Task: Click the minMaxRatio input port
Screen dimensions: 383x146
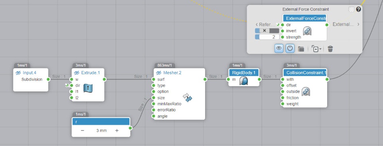Action: [x=153, y=104]
